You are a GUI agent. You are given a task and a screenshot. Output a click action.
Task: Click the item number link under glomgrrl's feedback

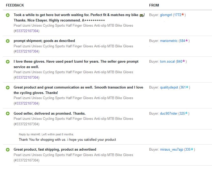(26, 31)
